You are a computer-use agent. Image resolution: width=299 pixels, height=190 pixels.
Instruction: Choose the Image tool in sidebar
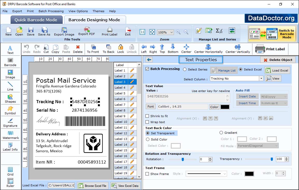[x=10, y=74]
